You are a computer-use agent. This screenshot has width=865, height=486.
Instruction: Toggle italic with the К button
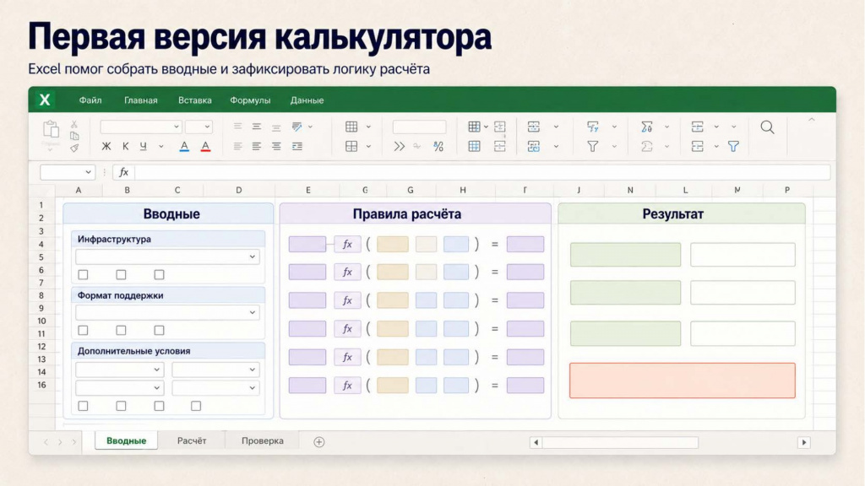(x=125, y=146)
